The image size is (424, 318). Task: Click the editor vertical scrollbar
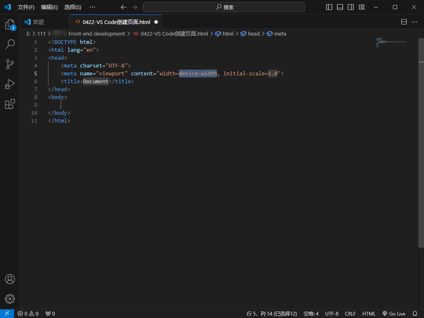(x=421, y=143)
